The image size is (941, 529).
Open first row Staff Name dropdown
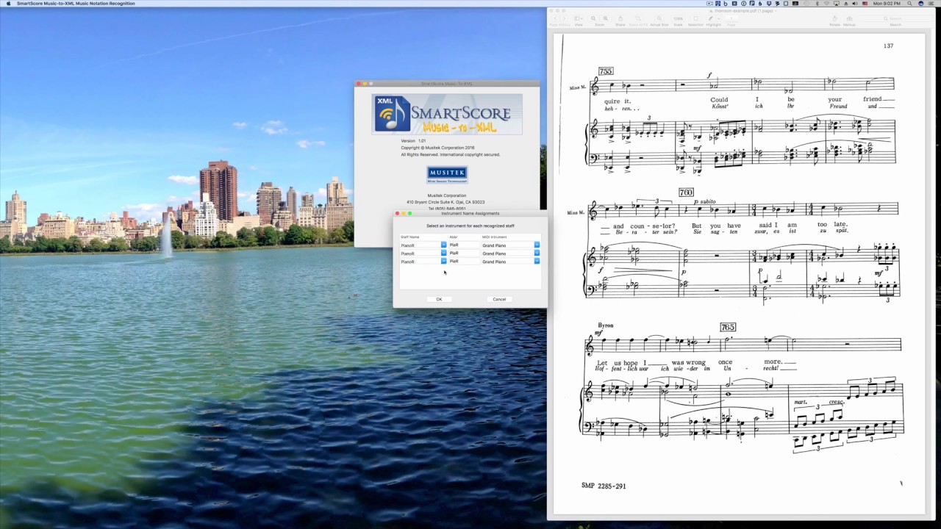[443, 245]
